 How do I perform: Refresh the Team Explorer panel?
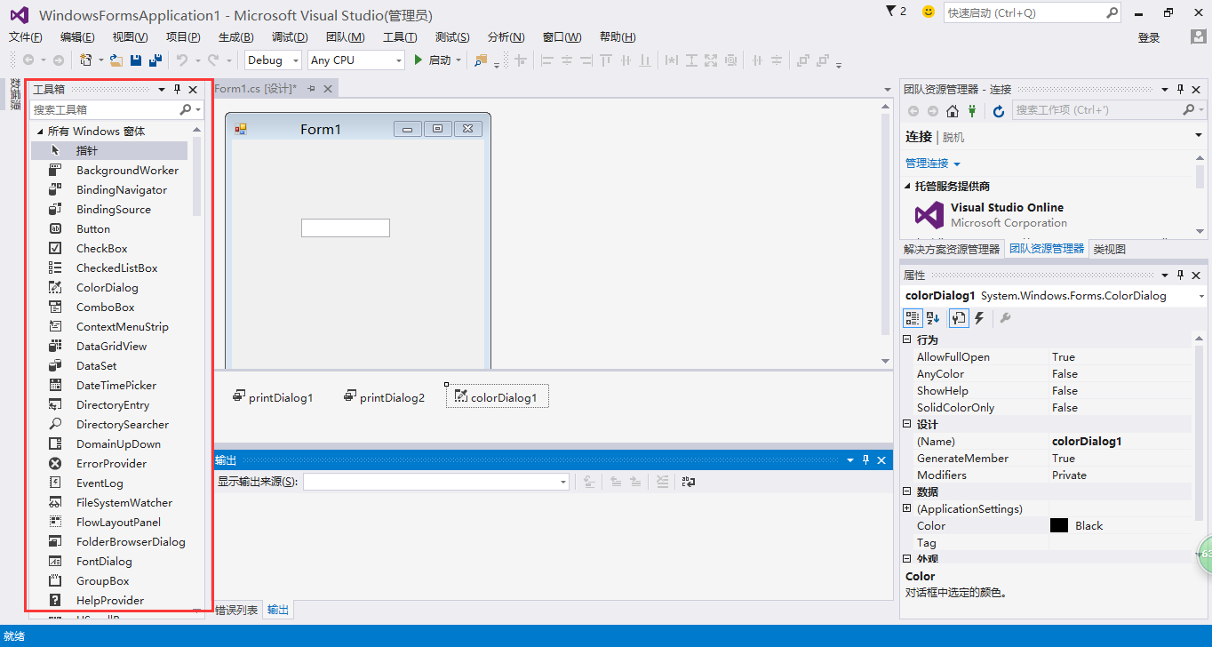(x=999, y=111)
